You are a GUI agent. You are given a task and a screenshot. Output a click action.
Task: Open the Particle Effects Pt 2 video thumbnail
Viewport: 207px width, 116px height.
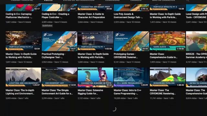(23, 41)
